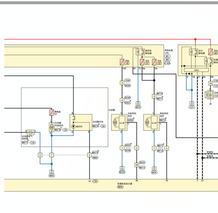This screenshot has height=213, width=218.
Task: Click the CB hexagon next to M274
Action: point(103,126)
